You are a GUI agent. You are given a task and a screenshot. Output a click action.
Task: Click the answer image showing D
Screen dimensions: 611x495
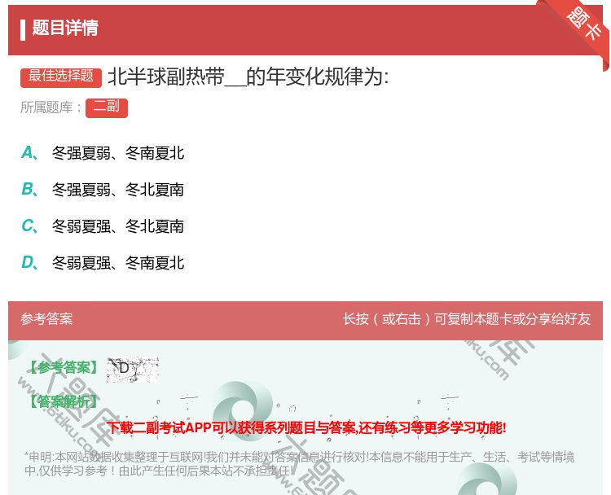coord(133,369)
